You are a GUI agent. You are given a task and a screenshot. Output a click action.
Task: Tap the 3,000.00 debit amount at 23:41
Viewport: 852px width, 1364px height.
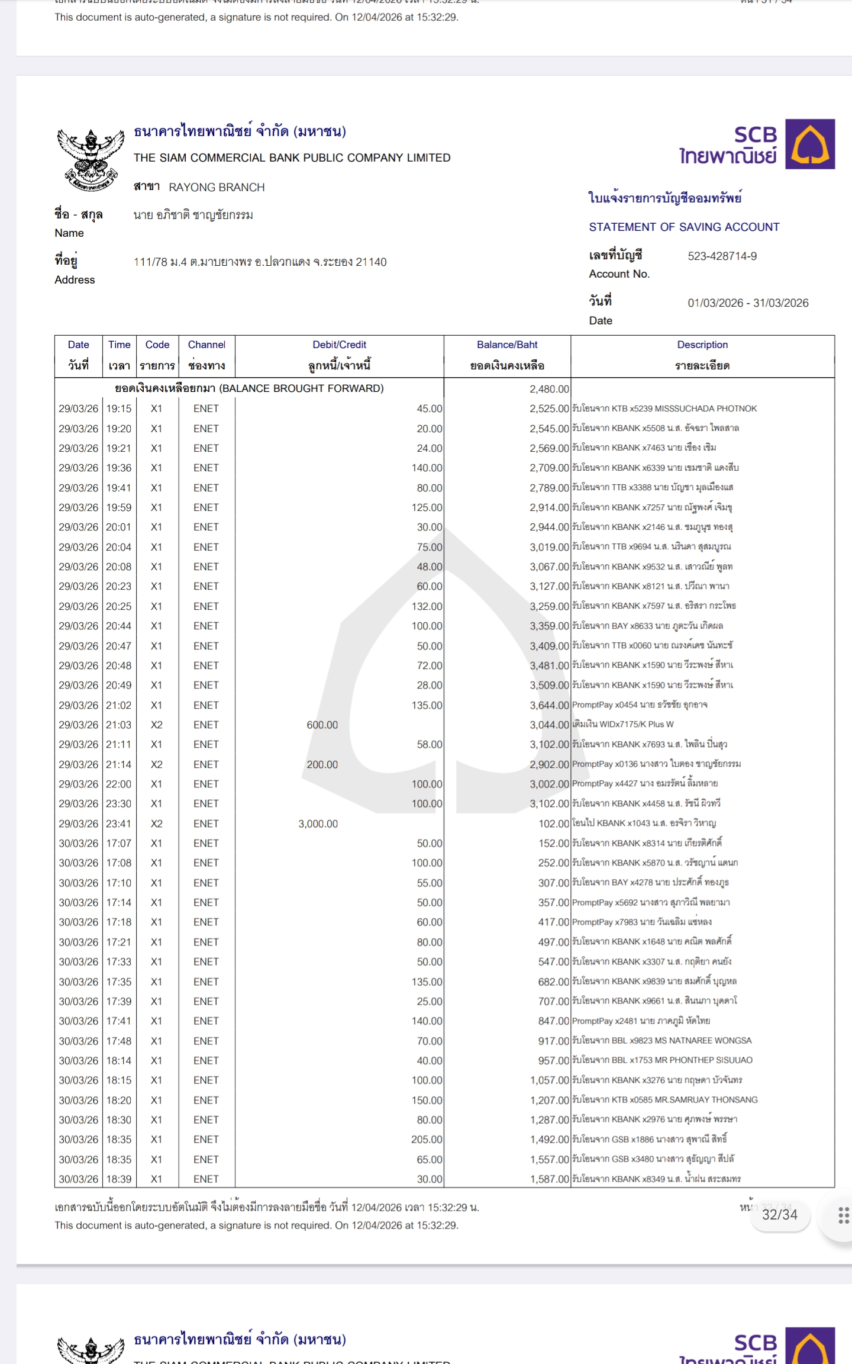tap(318, 823)
